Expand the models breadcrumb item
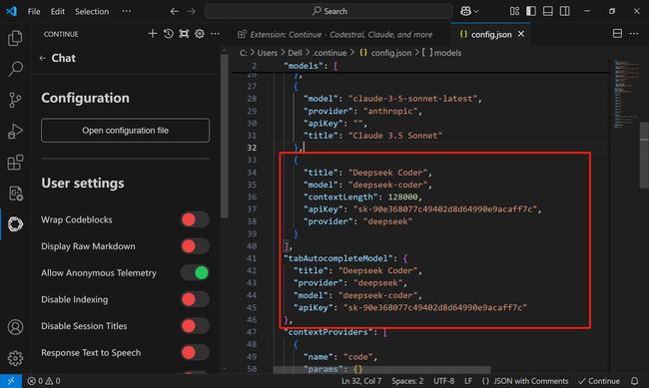Image resolution: width=649 pixels, height=388 pixels. pyautogui.click(x=442, y=53)
